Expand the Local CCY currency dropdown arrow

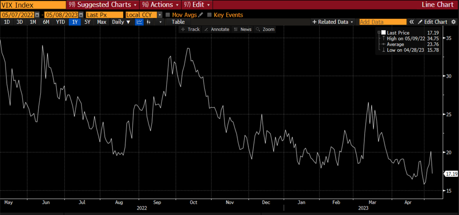[x=160, y=15]
